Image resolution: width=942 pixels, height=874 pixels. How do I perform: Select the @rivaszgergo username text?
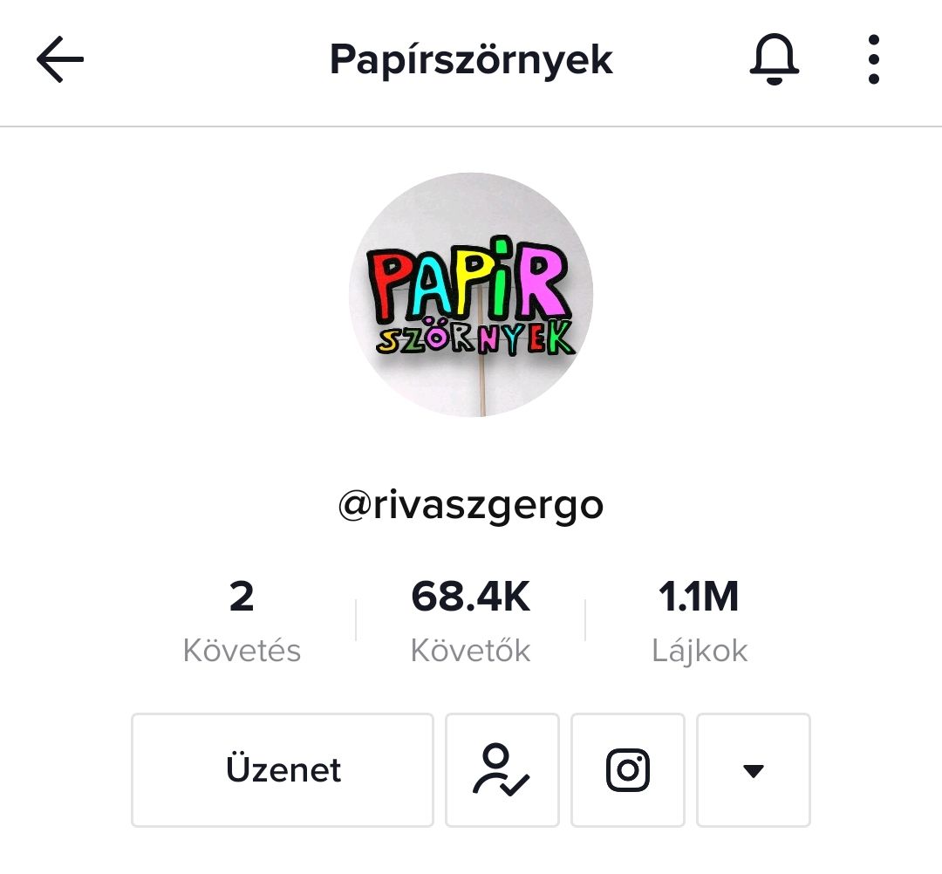tap(471, 507)
